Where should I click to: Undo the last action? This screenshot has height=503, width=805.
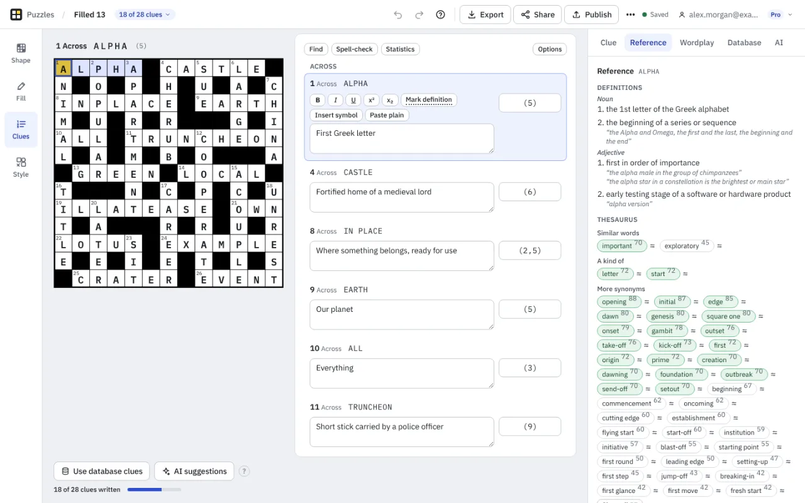(x=397, y=14)
